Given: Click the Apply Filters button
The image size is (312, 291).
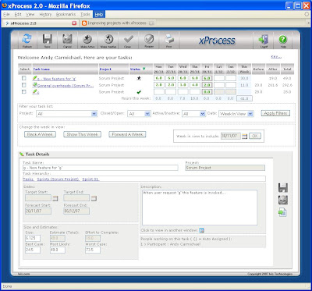Looking at the screenshot, I should pos(275,113).
